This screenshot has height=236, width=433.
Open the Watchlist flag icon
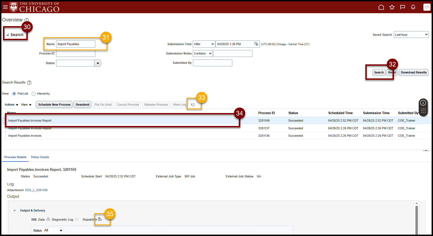402,7
